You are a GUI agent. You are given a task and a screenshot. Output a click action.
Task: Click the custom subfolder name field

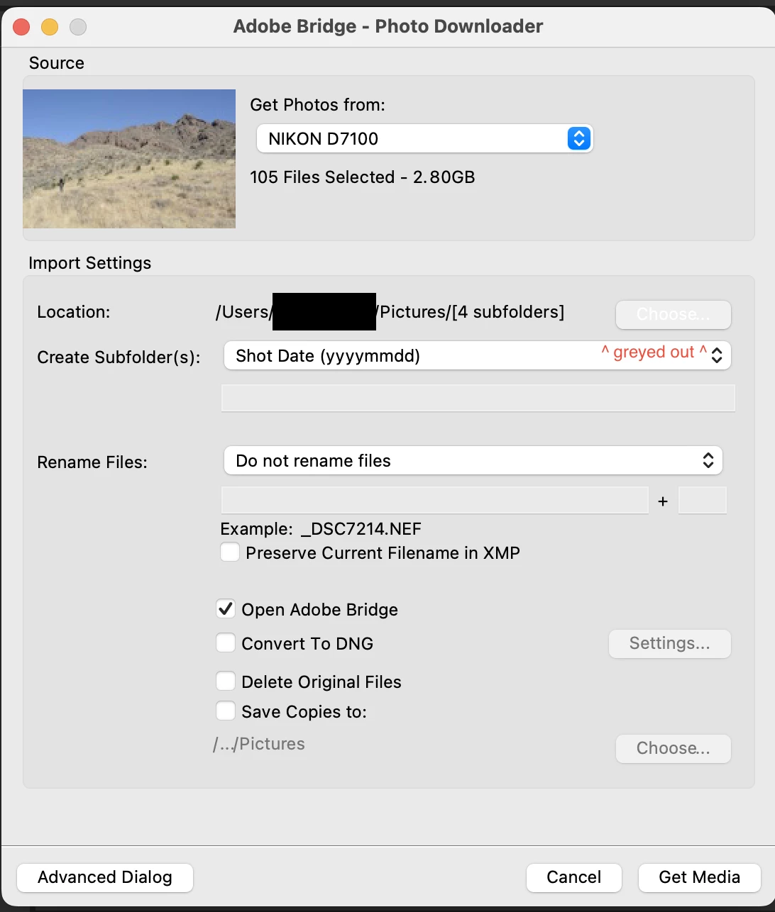[x=478, y=398]
